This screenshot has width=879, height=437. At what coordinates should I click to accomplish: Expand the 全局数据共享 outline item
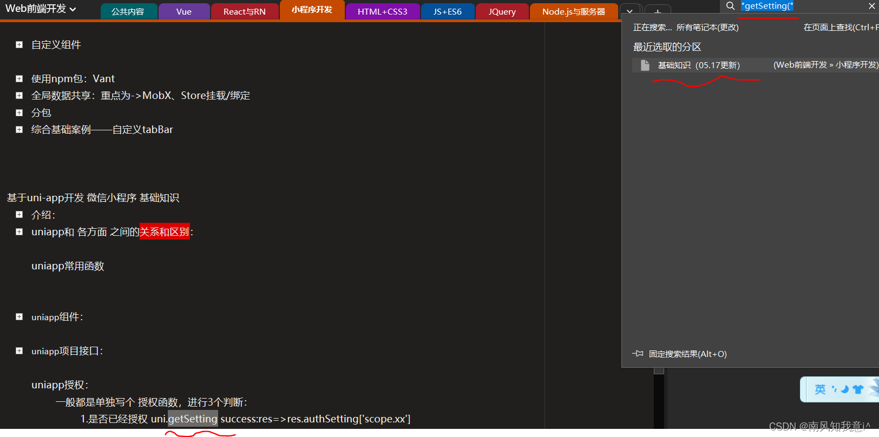(x=19, y=96)
